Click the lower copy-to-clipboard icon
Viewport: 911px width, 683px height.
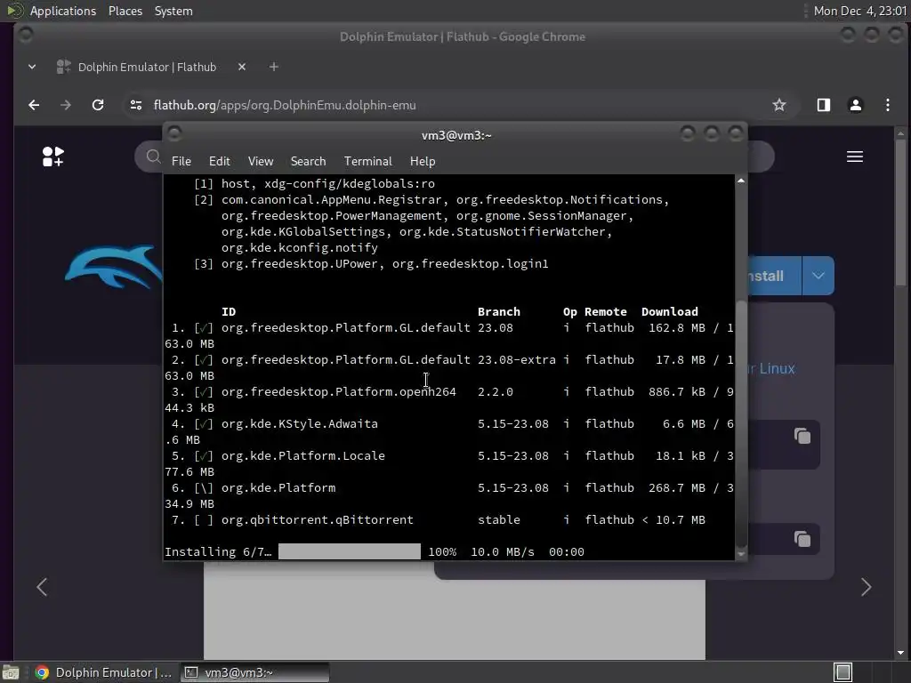coord(802,539)
